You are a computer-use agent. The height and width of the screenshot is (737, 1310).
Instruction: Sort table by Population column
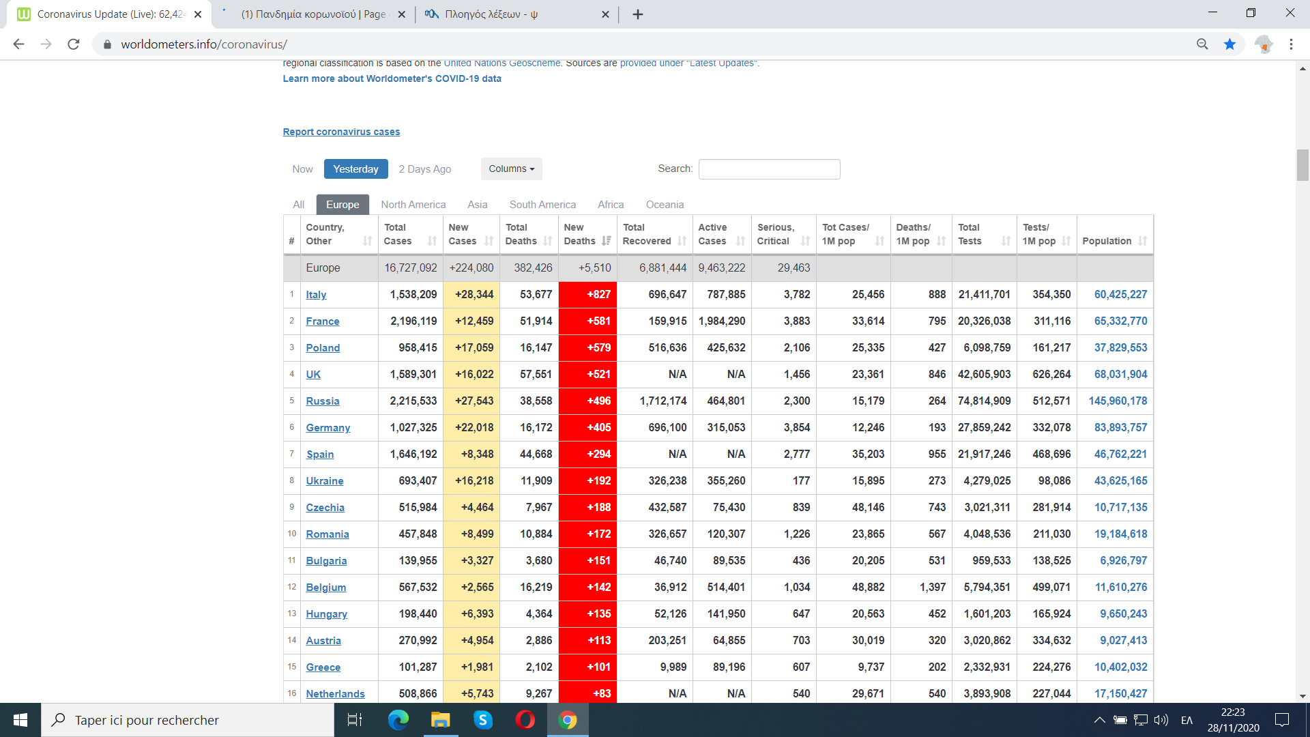point(1115,234)
